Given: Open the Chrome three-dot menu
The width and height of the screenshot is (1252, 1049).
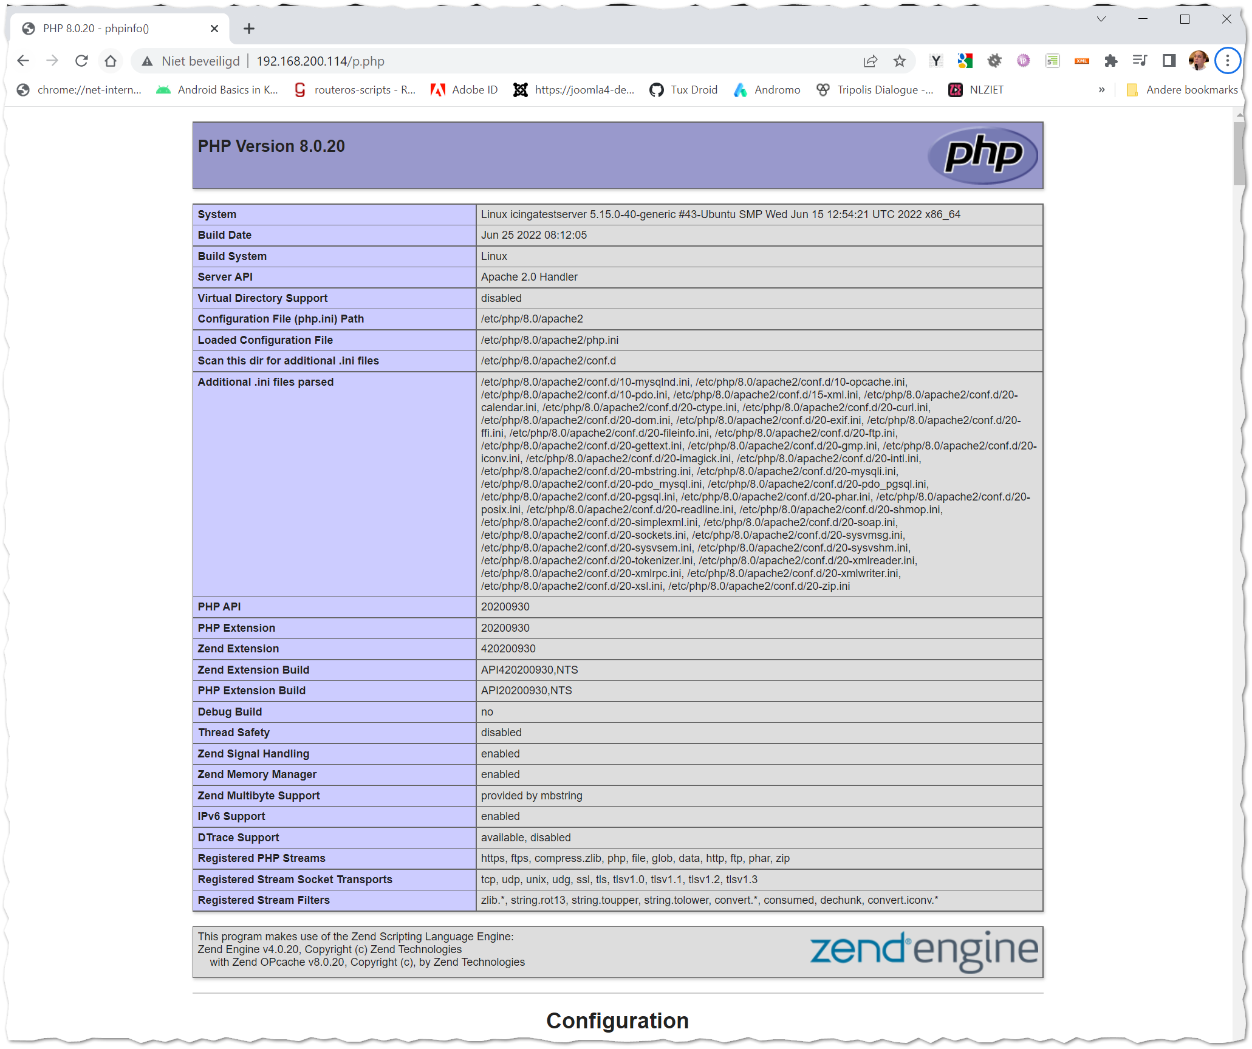Looking at the screenshot, I should [x=1228, y=61].
